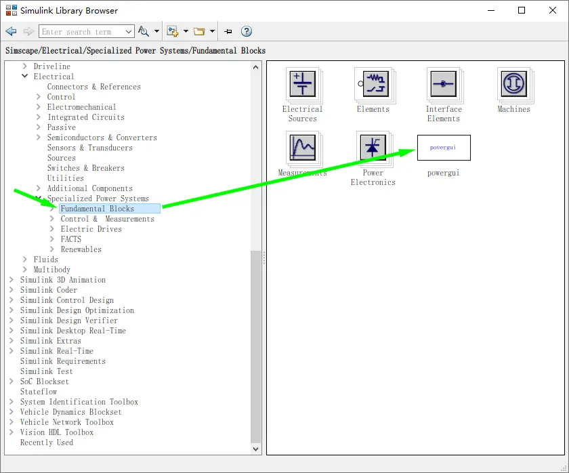Select SoC Blockset library
The image size is (569, 473).
(x=44, y=382)
